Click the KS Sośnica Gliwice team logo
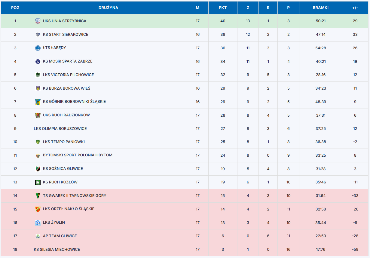This screenshot has height=258, width=370. pyautogui.click(x=38, y=169)
